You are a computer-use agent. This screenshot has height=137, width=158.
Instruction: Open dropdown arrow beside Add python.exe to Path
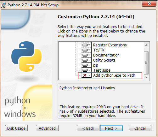[x=89, y=75]
